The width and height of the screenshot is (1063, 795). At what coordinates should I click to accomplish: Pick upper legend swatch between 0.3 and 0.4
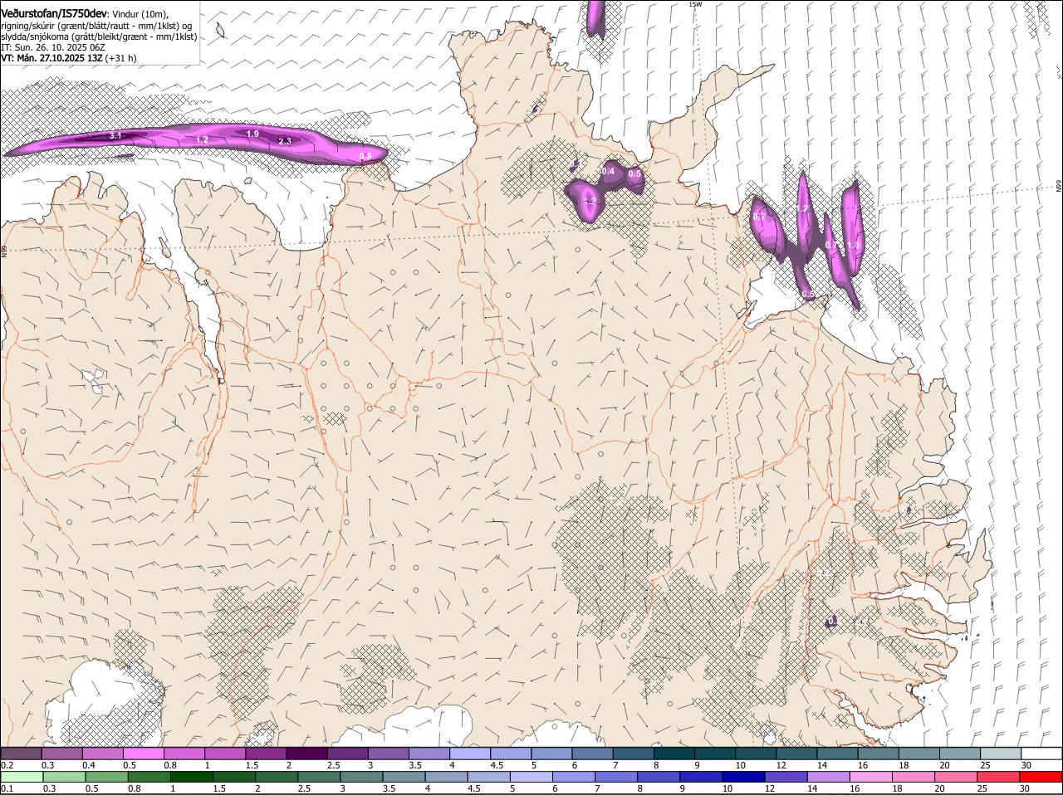point(62,754)
